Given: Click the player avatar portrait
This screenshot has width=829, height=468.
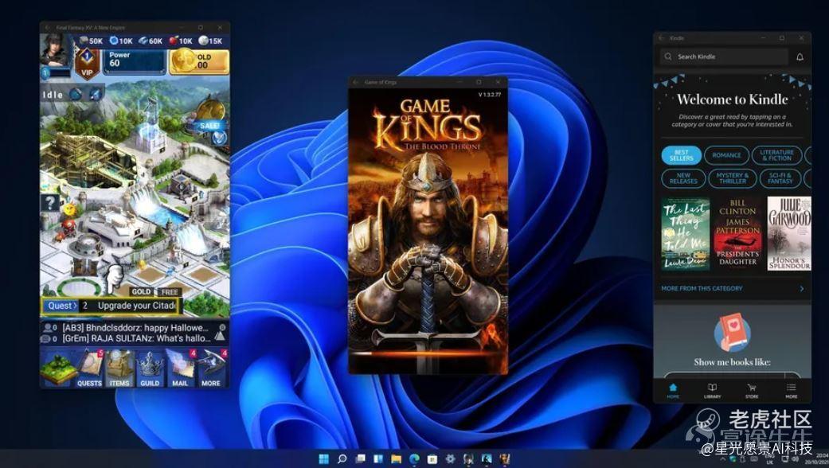Looking at the screenshot, I should tap(55, 49).
